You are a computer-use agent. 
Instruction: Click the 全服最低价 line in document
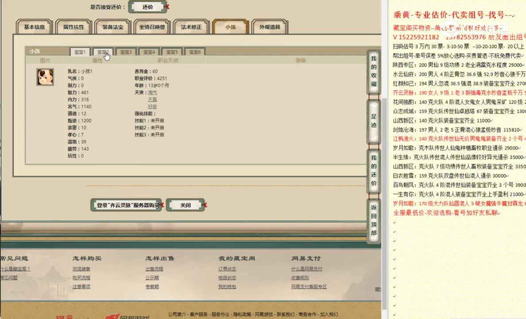pos(446,213)
